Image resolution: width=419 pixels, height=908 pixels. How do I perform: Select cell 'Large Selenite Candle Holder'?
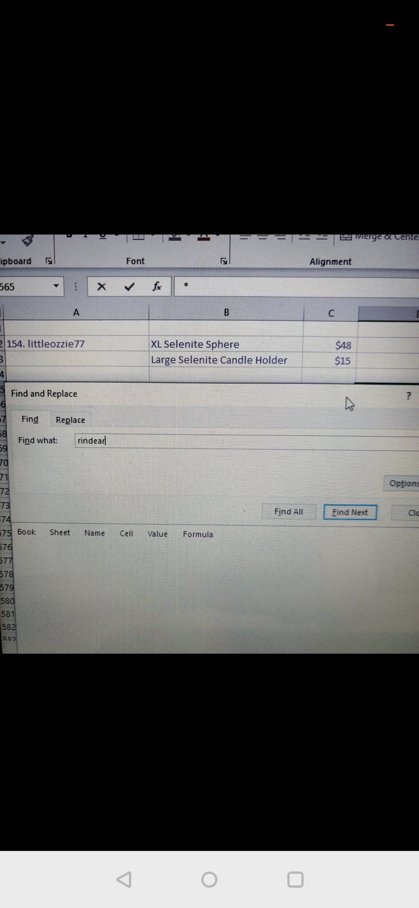226,360
